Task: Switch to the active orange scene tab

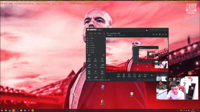Action: [x=91, y=33]
